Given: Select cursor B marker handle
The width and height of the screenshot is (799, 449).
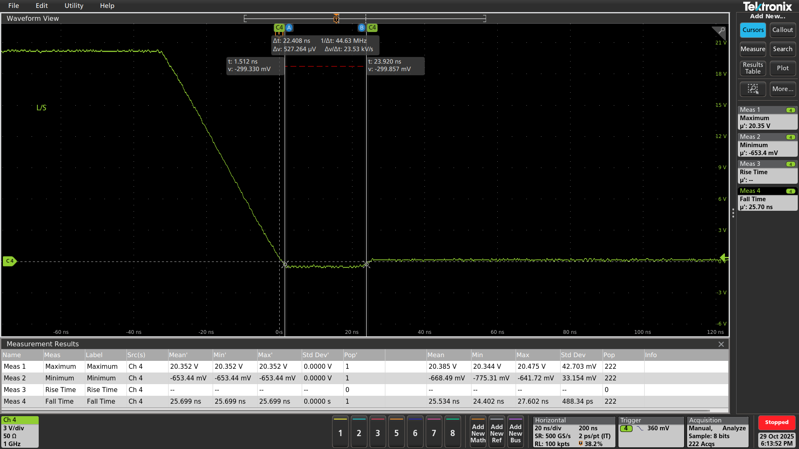Looking at the screenshot, I should tap(361, 28).
